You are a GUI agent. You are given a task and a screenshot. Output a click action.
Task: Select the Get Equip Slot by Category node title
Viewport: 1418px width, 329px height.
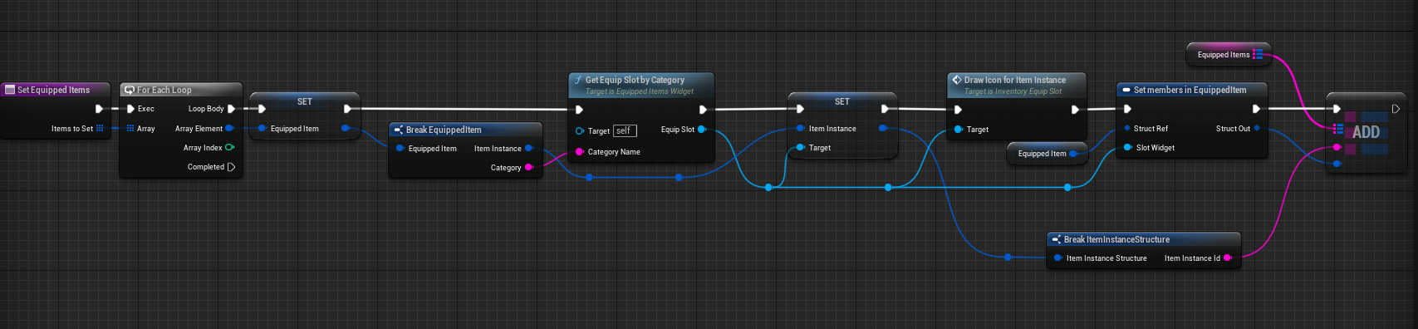coord(635,80)
